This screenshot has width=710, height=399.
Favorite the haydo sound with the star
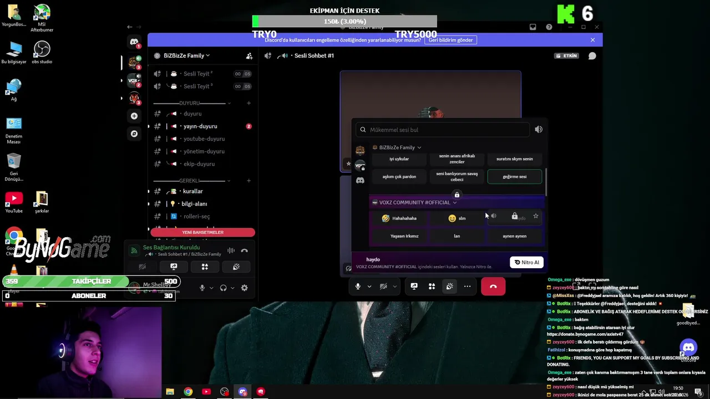pos(535,216)
